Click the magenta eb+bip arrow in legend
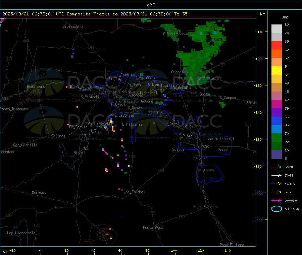The width and height of the screenshot is (302, 255). tap(276, 200)
